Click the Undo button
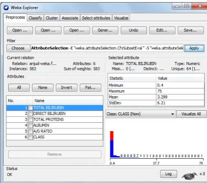 pos(134,30)
